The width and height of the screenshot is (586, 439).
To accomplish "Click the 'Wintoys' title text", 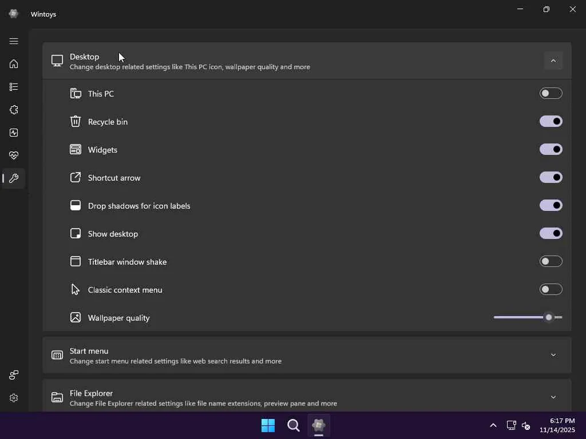I will (43, 14).
